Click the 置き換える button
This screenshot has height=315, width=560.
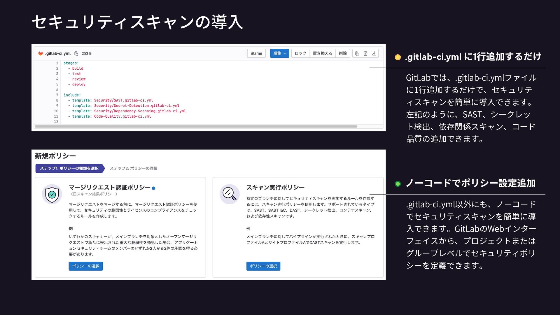[322, 53]
